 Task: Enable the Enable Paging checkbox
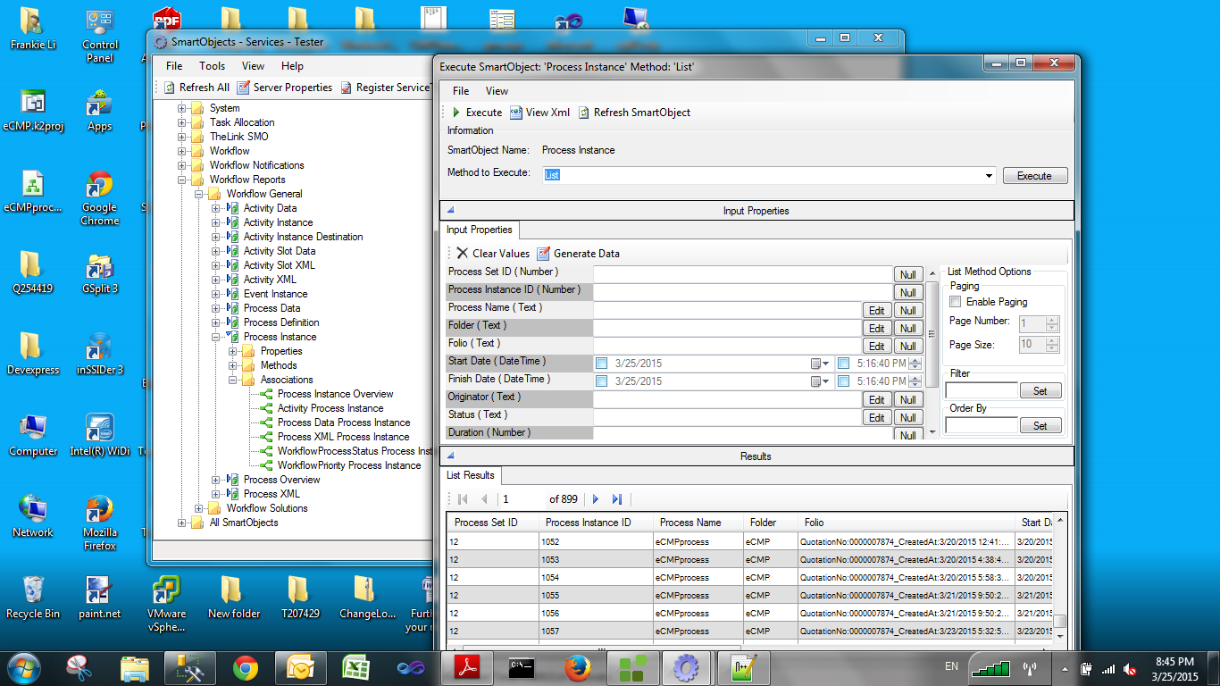[x=956, y=302]
